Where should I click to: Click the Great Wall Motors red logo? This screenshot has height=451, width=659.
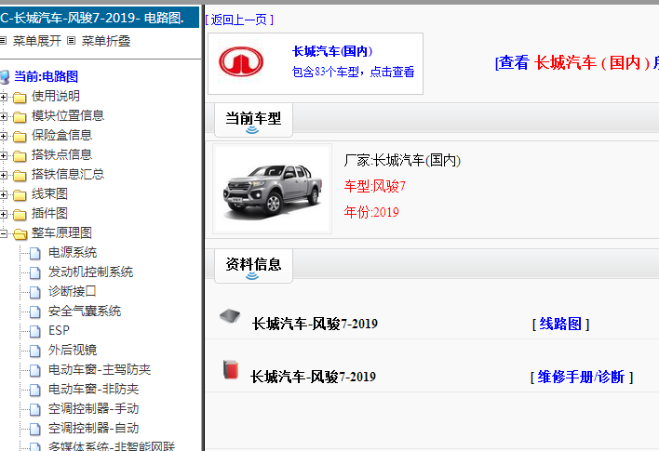pos(241,61)
